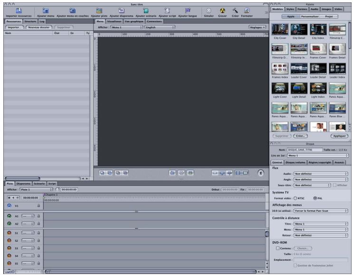The height and width of the screenshot is (275, 353).
Task: Check the Afficher sous-titre checkbox
Action: (x=334, y=185)
